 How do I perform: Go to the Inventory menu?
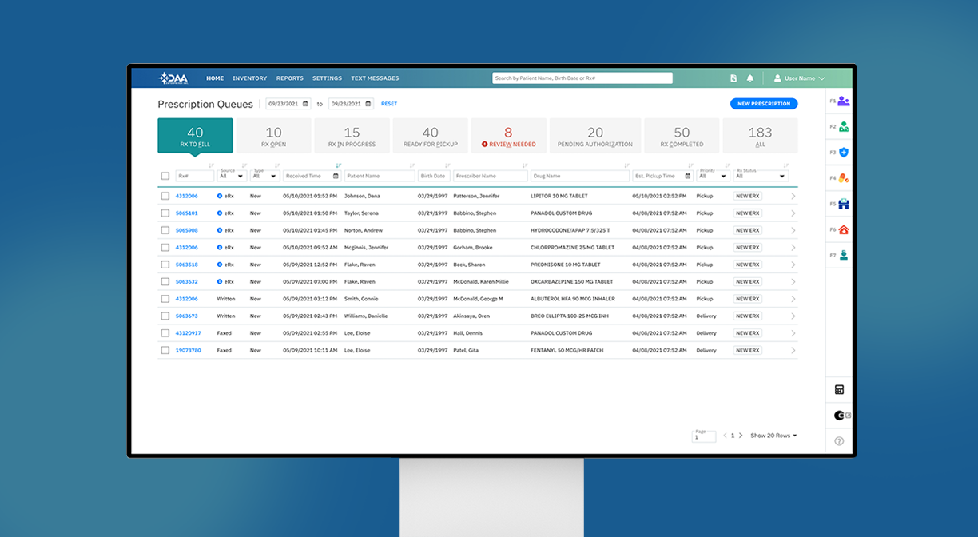coord(249,78)
